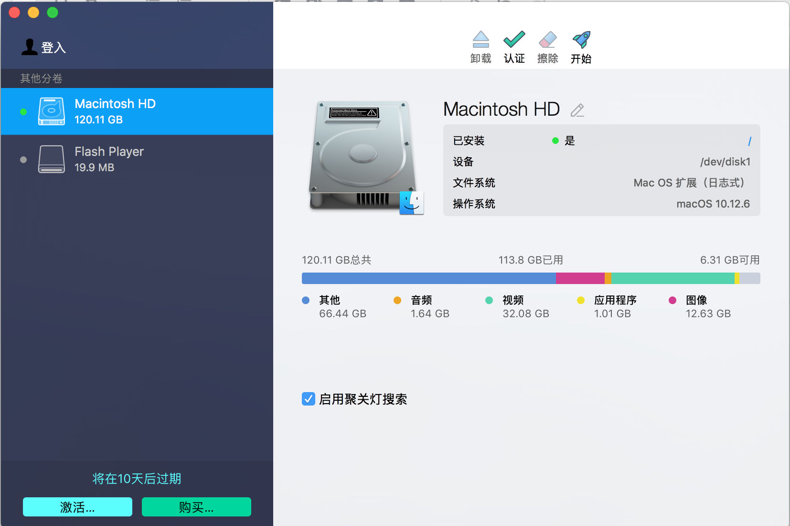Click the 操作系统 label

[x=474, y=204]
